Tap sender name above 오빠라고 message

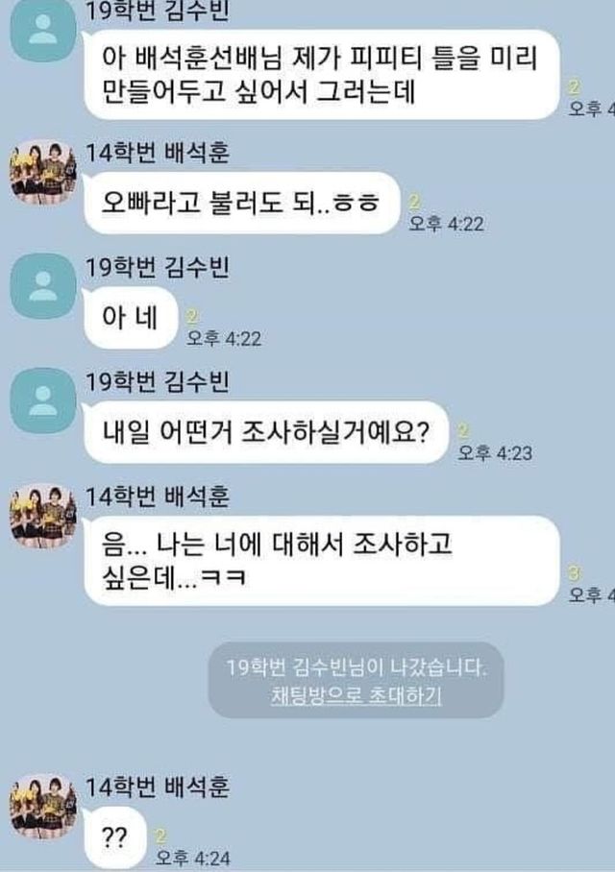[157, 153]
